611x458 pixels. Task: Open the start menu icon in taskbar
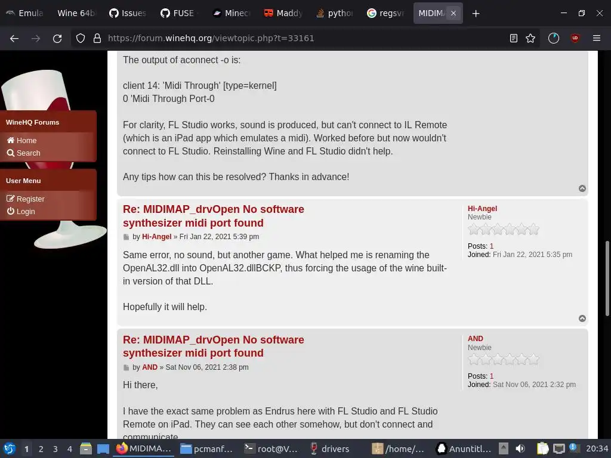pyautogui.click(x=10, y=448)
